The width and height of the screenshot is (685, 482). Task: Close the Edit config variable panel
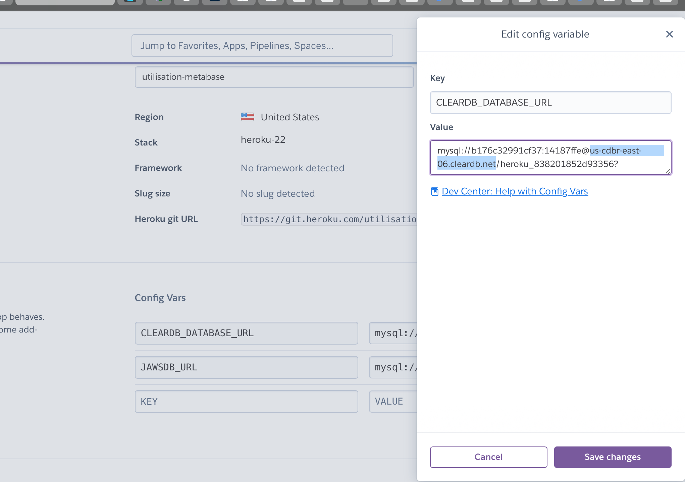tap(669, 34)
